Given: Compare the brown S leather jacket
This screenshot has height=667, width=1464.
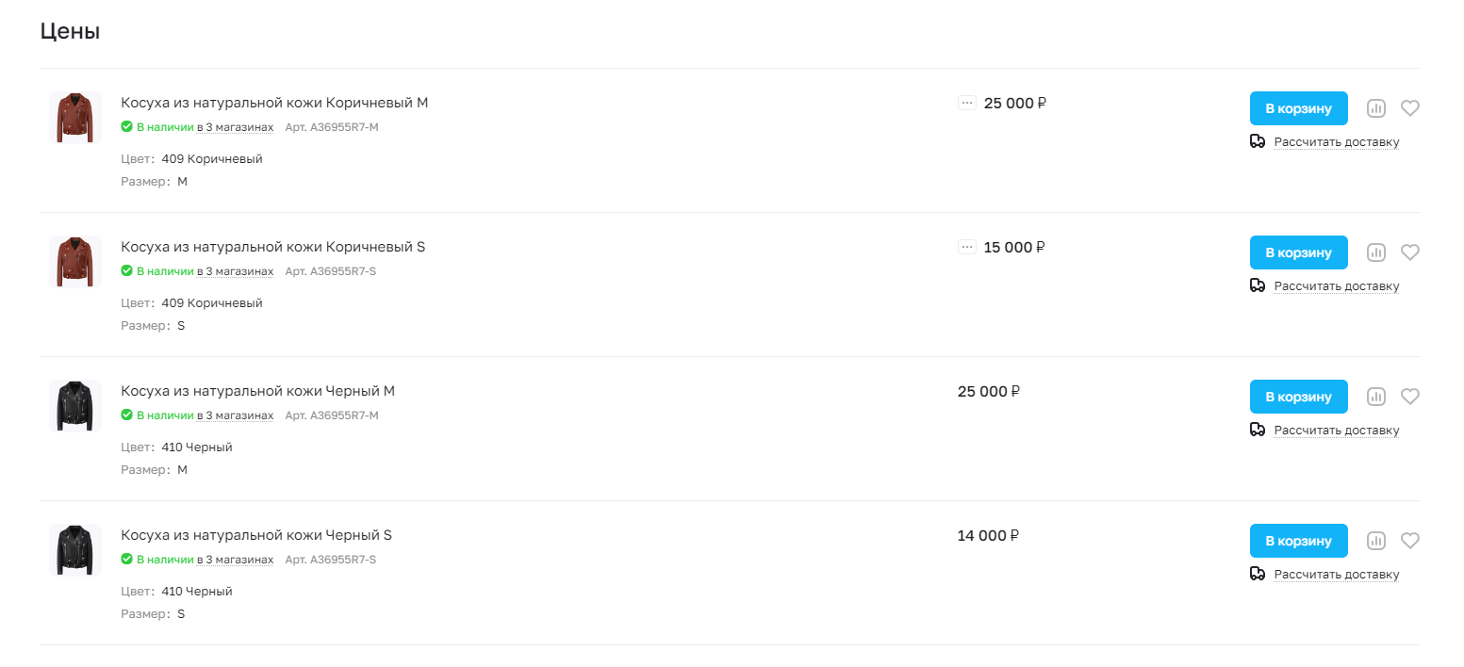Looking at the screenshot, I should click(1375, 252).
